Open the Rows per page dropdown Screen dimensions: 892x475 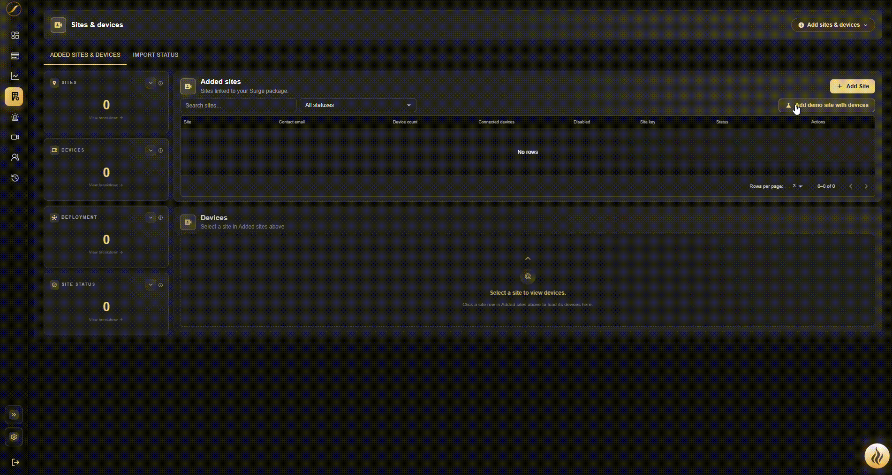797,186
